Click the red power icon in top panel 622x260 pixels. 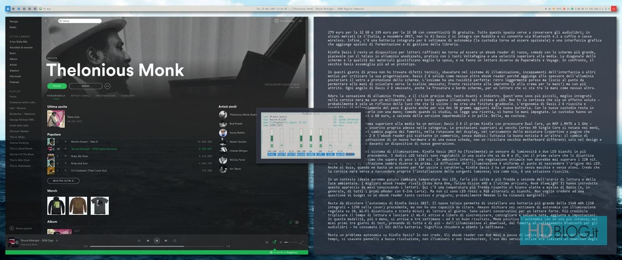(615, 8)
